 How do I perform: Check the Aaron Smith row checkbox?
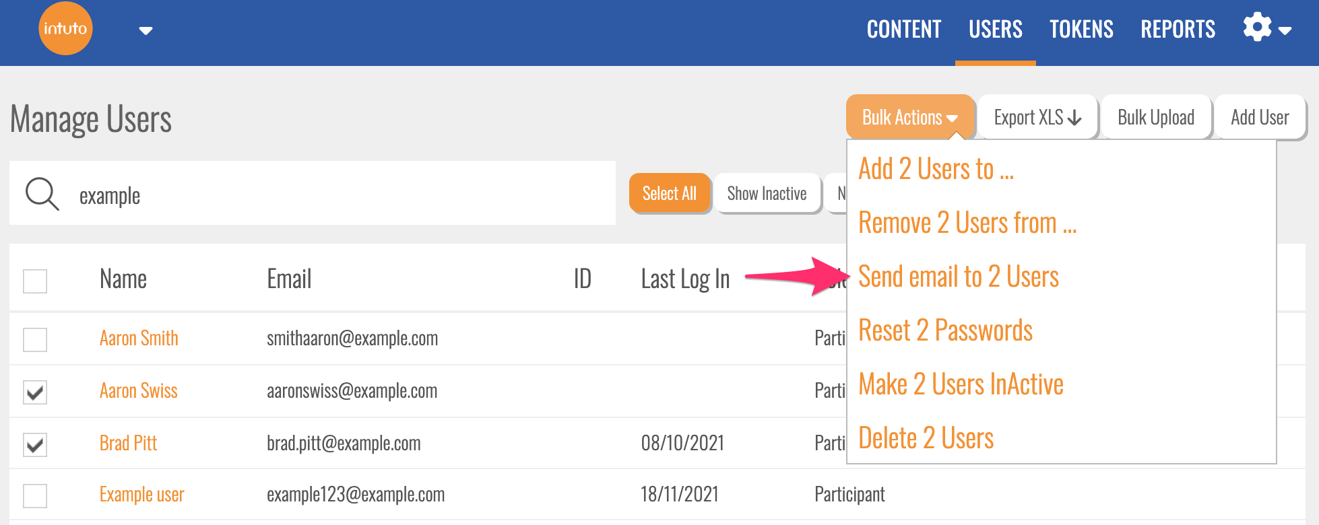(x=35, y=339)
